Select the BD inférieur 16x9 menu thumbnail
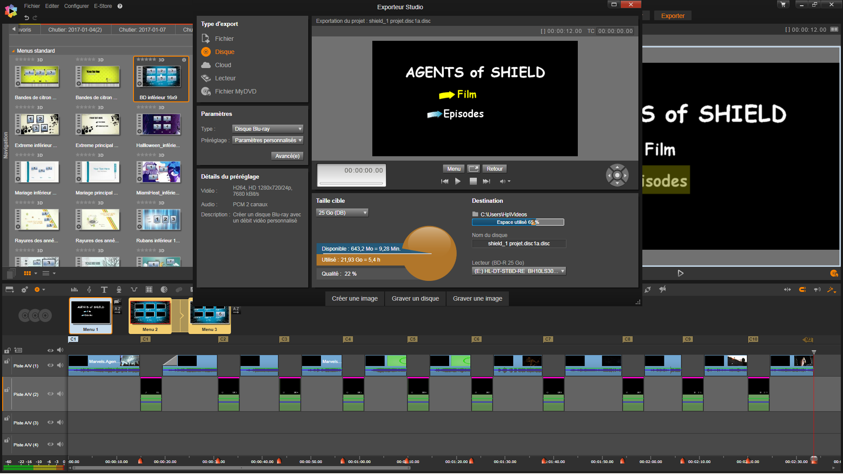This screenshot has height=474, width=843. (x=161, y=79)
